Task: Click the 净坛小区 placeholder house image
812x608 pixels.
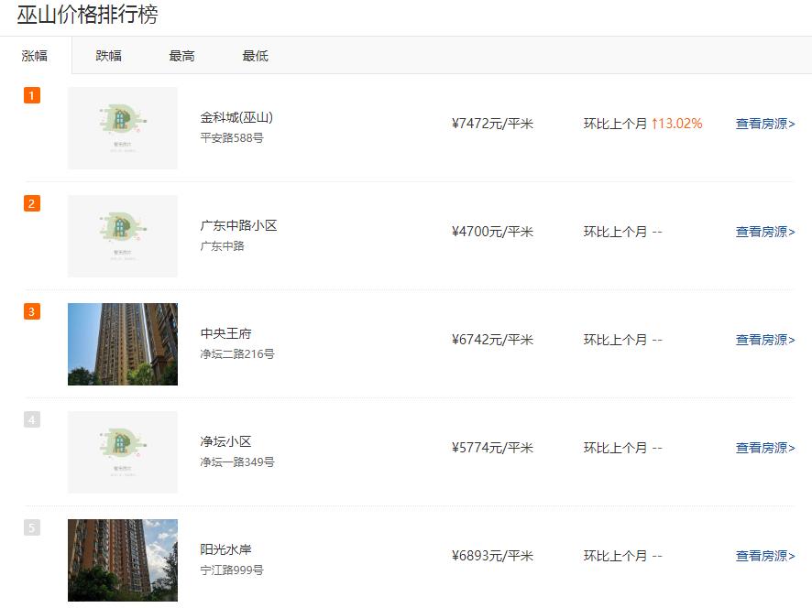Action: (122, 451)
